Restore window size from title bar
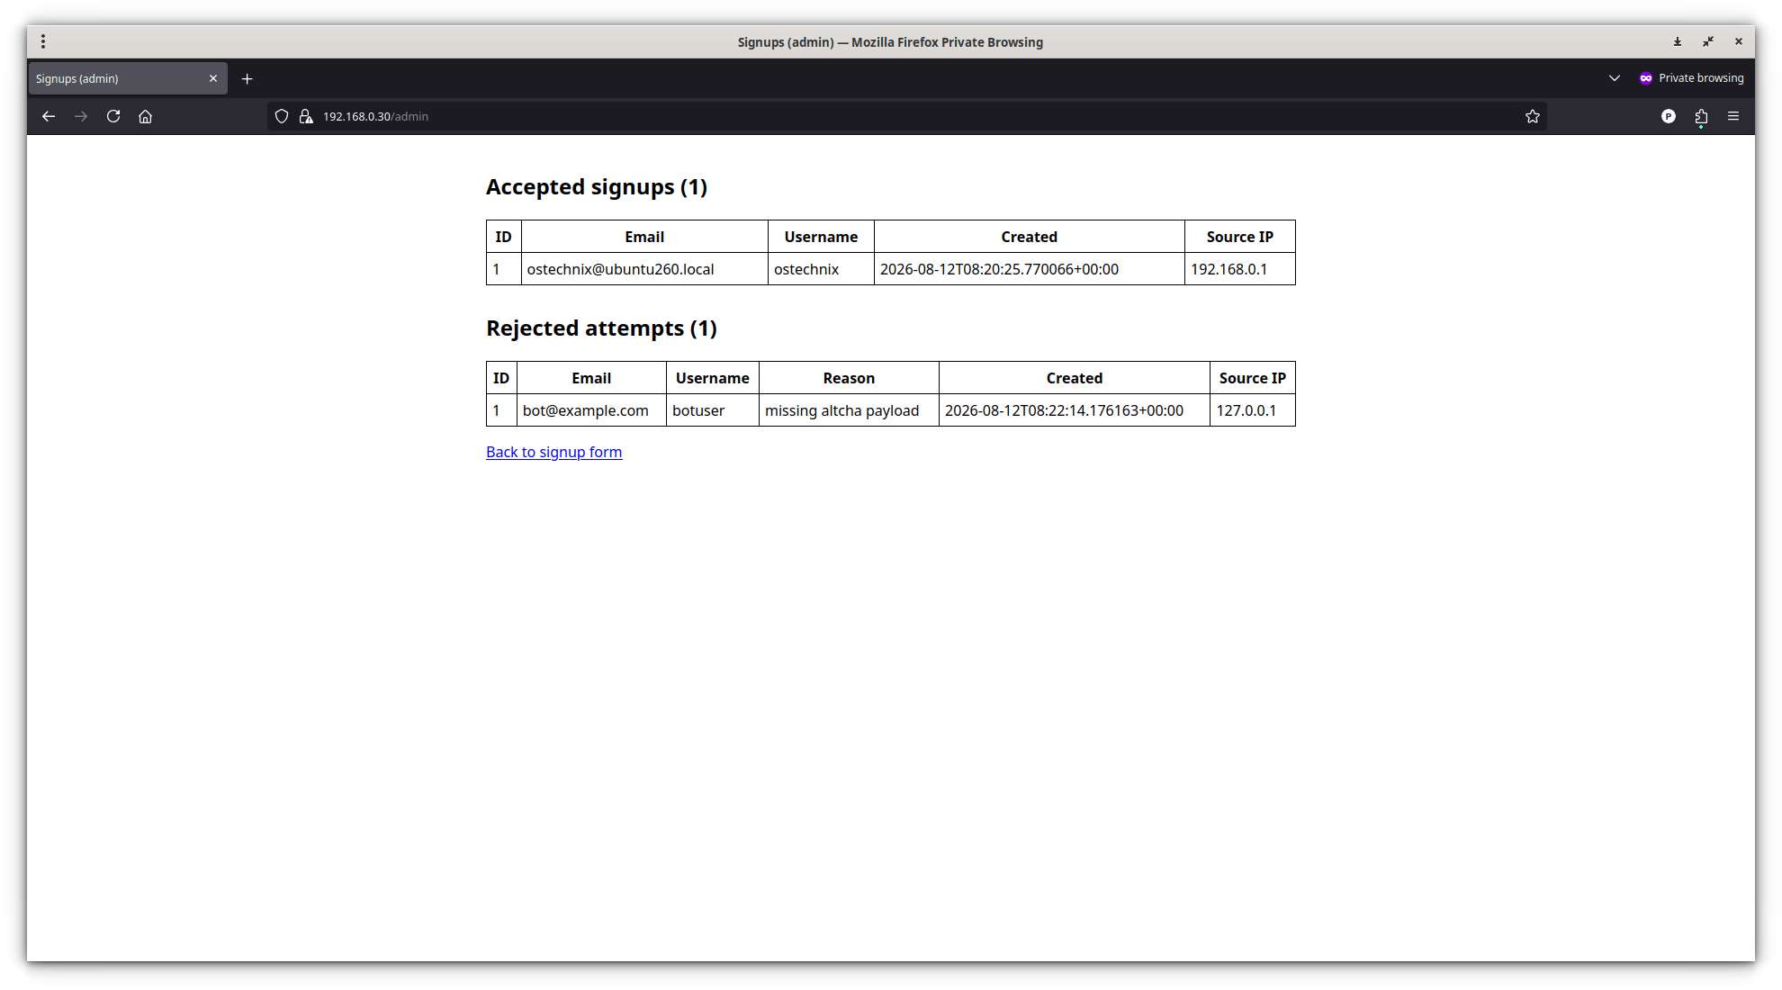1782x990 pixels. coord(1708,41)
